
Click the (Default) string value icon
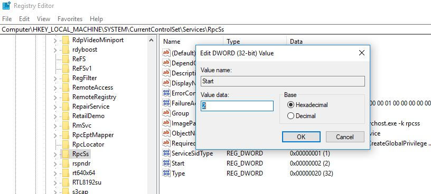pos(166,53)
